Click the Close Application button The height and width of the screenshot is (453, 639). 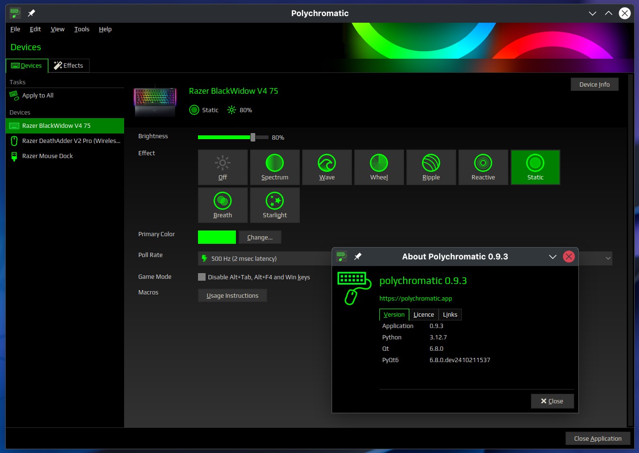tap(598, 439)
